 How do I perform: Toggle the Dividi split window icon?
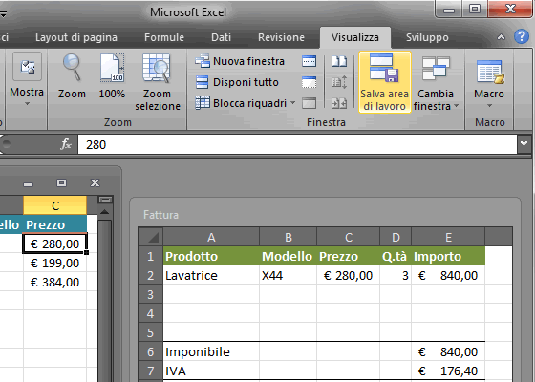(x=310, y=61)
